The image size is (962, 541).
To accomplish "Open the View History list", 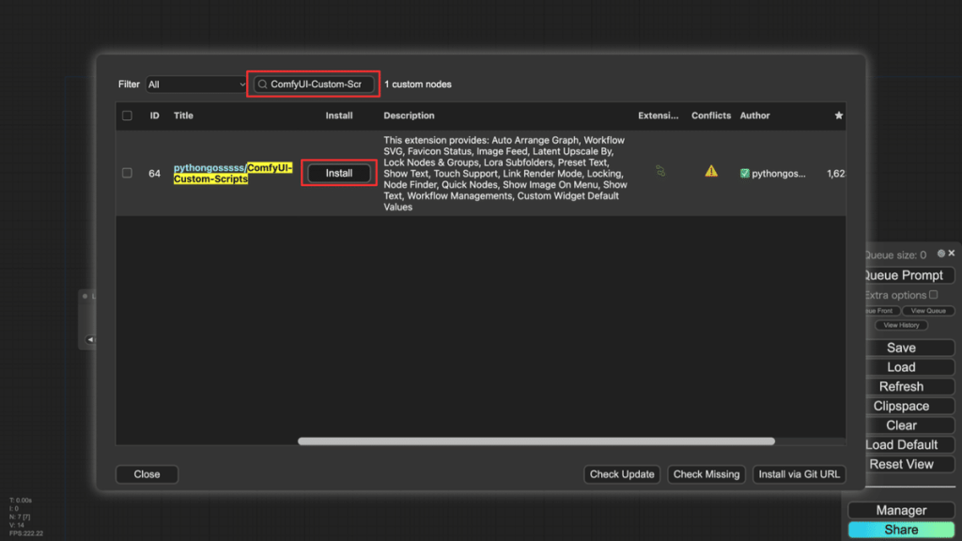I will [901, 325].
